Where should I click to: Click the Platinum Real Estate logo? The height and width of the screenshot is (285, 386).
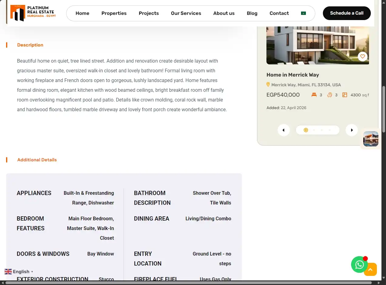(x=33, y=13)
